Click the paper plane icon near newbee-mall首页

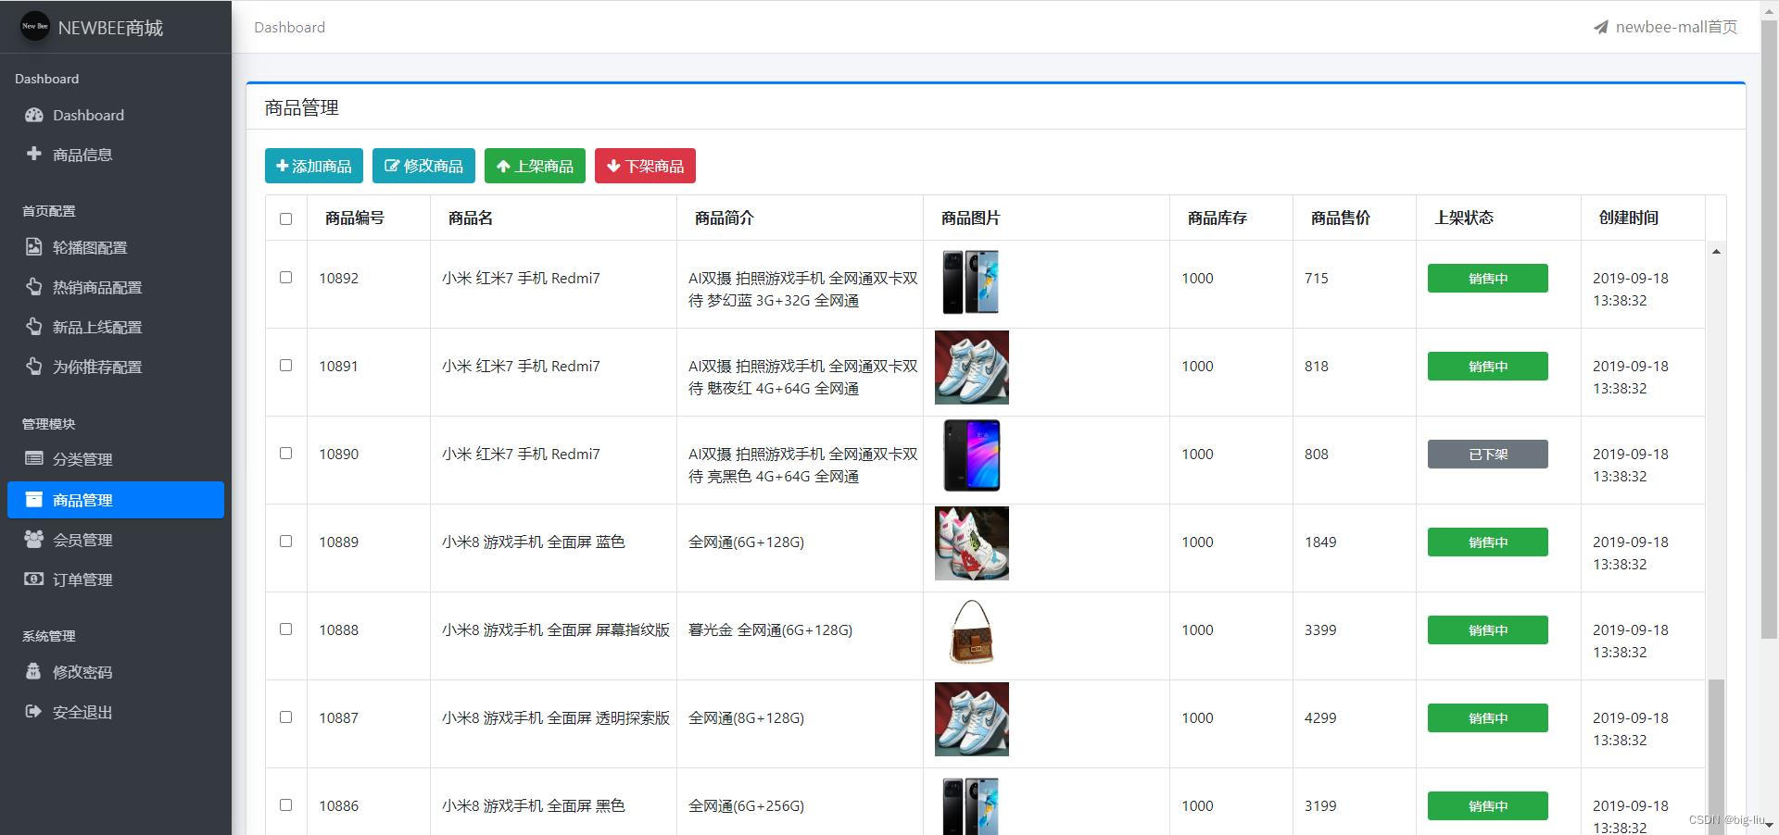(x=1601, y=28)
